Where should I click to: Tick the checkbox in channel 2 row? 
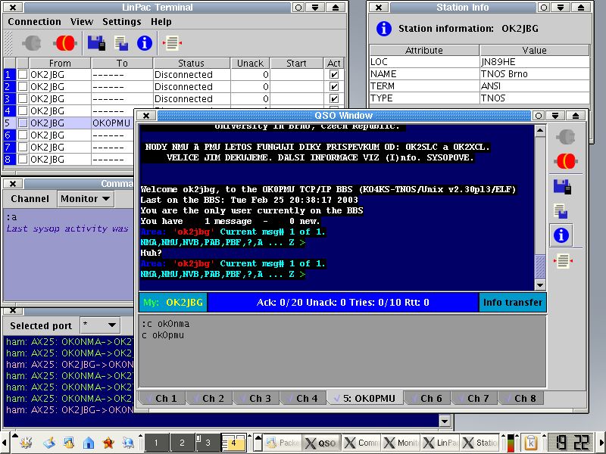click(23, 86)
